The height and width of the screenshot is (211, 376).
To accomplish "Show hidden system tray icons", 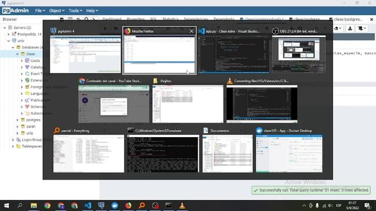I will (x=304, y=206).
